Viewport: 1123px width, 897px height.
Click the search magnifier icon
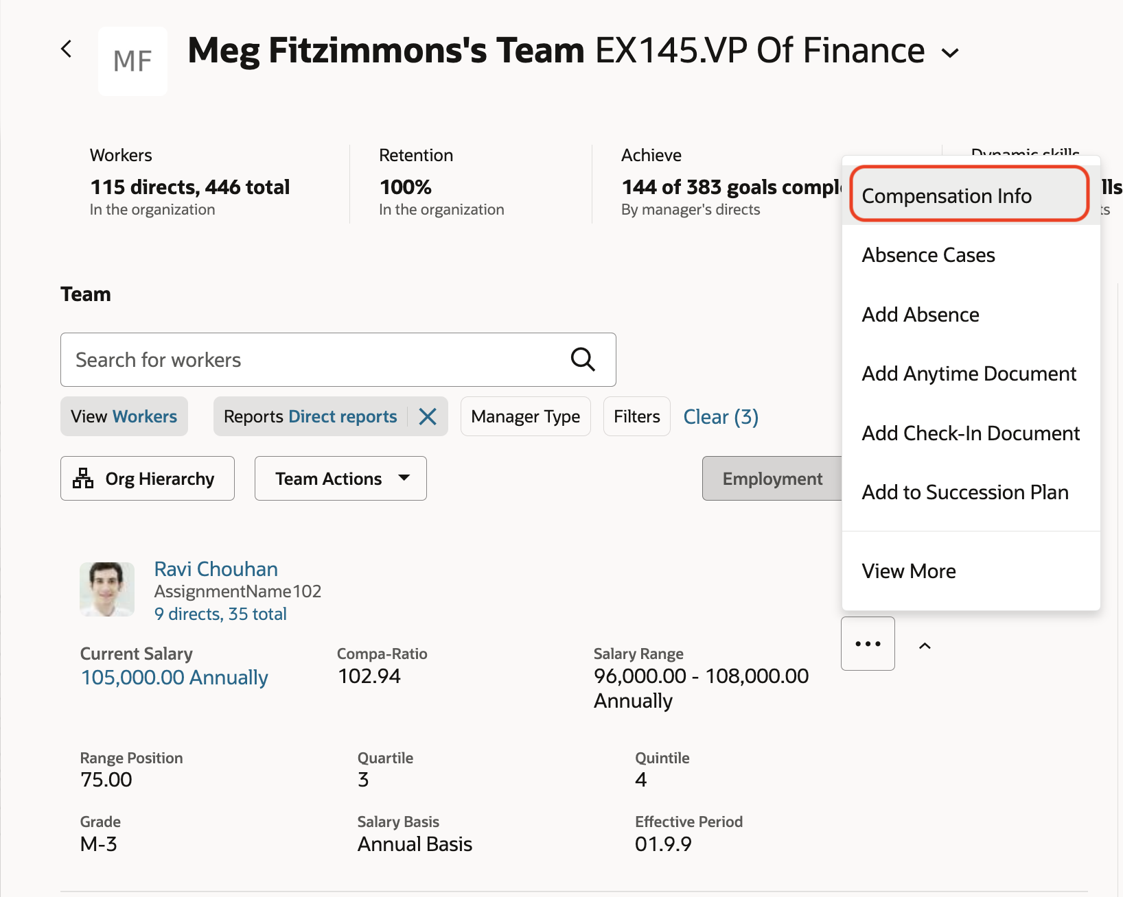(x=583, y=359)
